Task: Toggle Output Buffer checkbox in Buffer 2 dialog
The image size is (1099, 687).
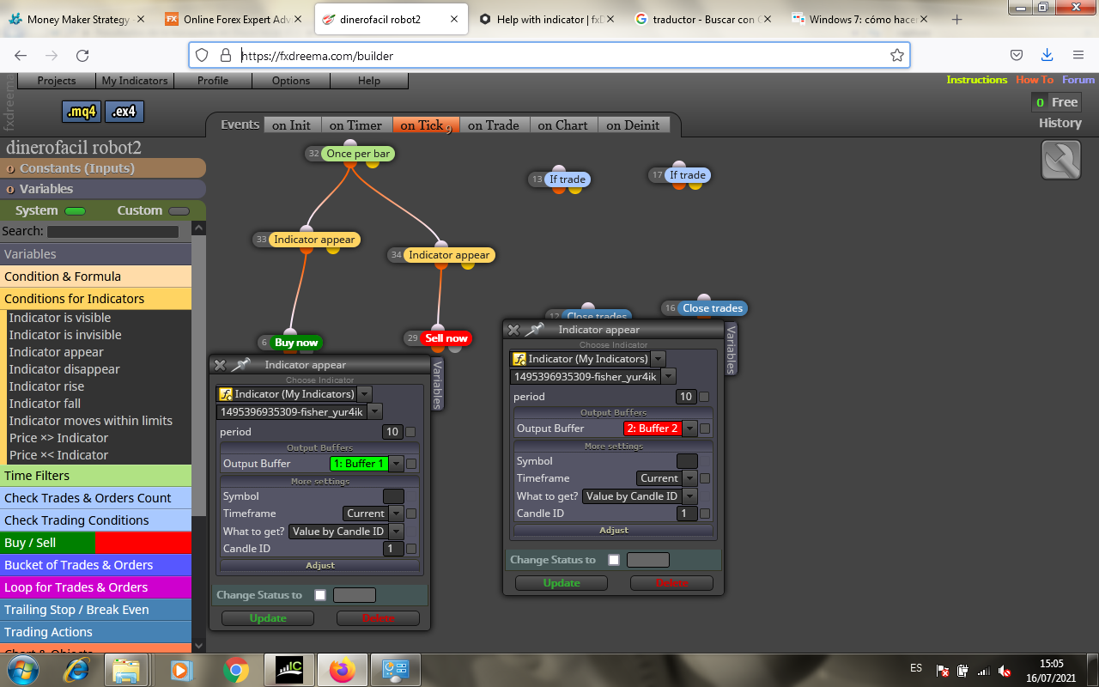Action: pos(705,429)
